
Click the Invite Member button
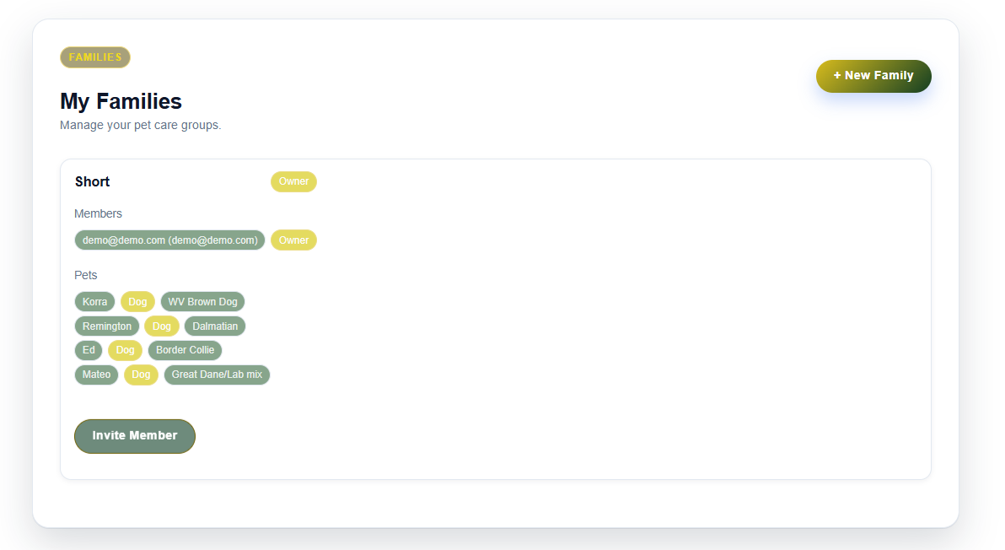(135, 436)
